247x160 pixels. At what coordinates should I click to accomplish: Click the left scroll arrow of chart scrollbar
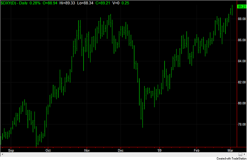click(2, 154)
